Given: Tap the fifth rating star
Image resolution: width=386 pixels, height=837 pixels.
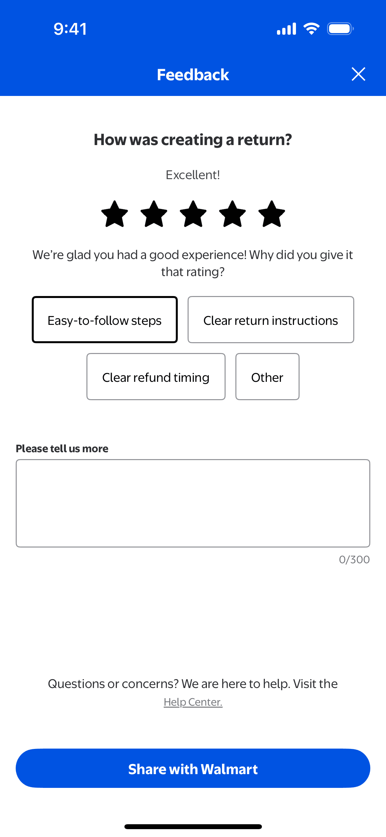Looking at the screenshot, I should pyautogui.click(x=272, y=214).
